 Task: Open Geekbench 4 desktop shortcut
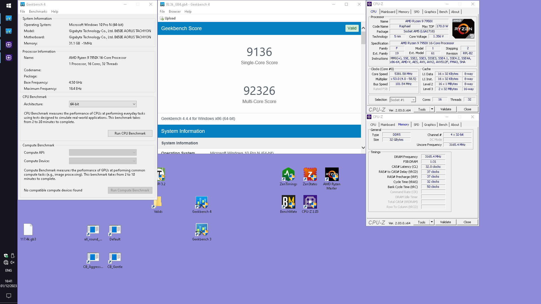(202, 204)
